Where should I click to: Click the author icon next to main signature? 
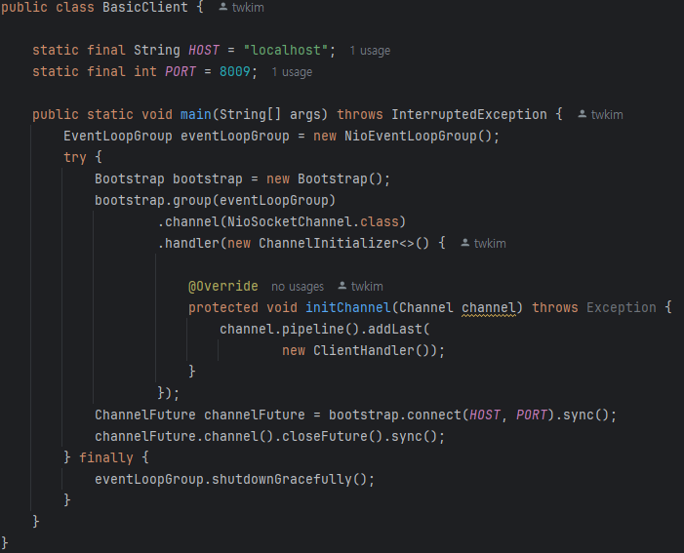click(582, 114)
